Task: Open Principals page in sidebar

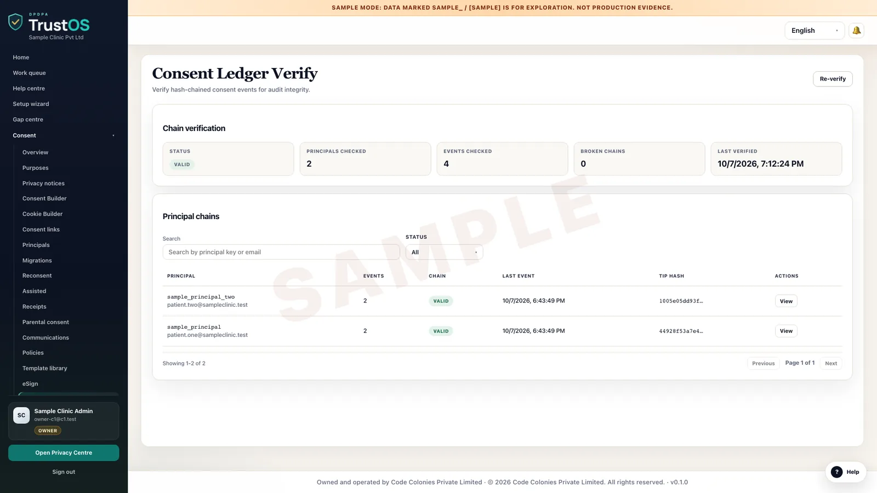Action: (x=36, y=245)
